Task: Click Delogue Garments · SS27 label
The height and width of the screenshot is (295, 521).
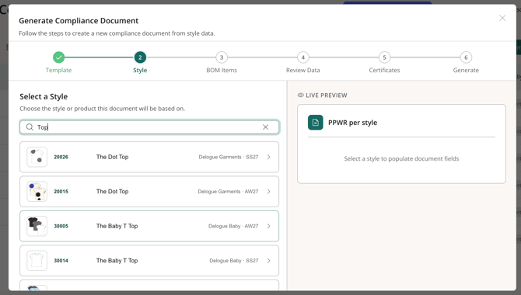Action: 229,157
